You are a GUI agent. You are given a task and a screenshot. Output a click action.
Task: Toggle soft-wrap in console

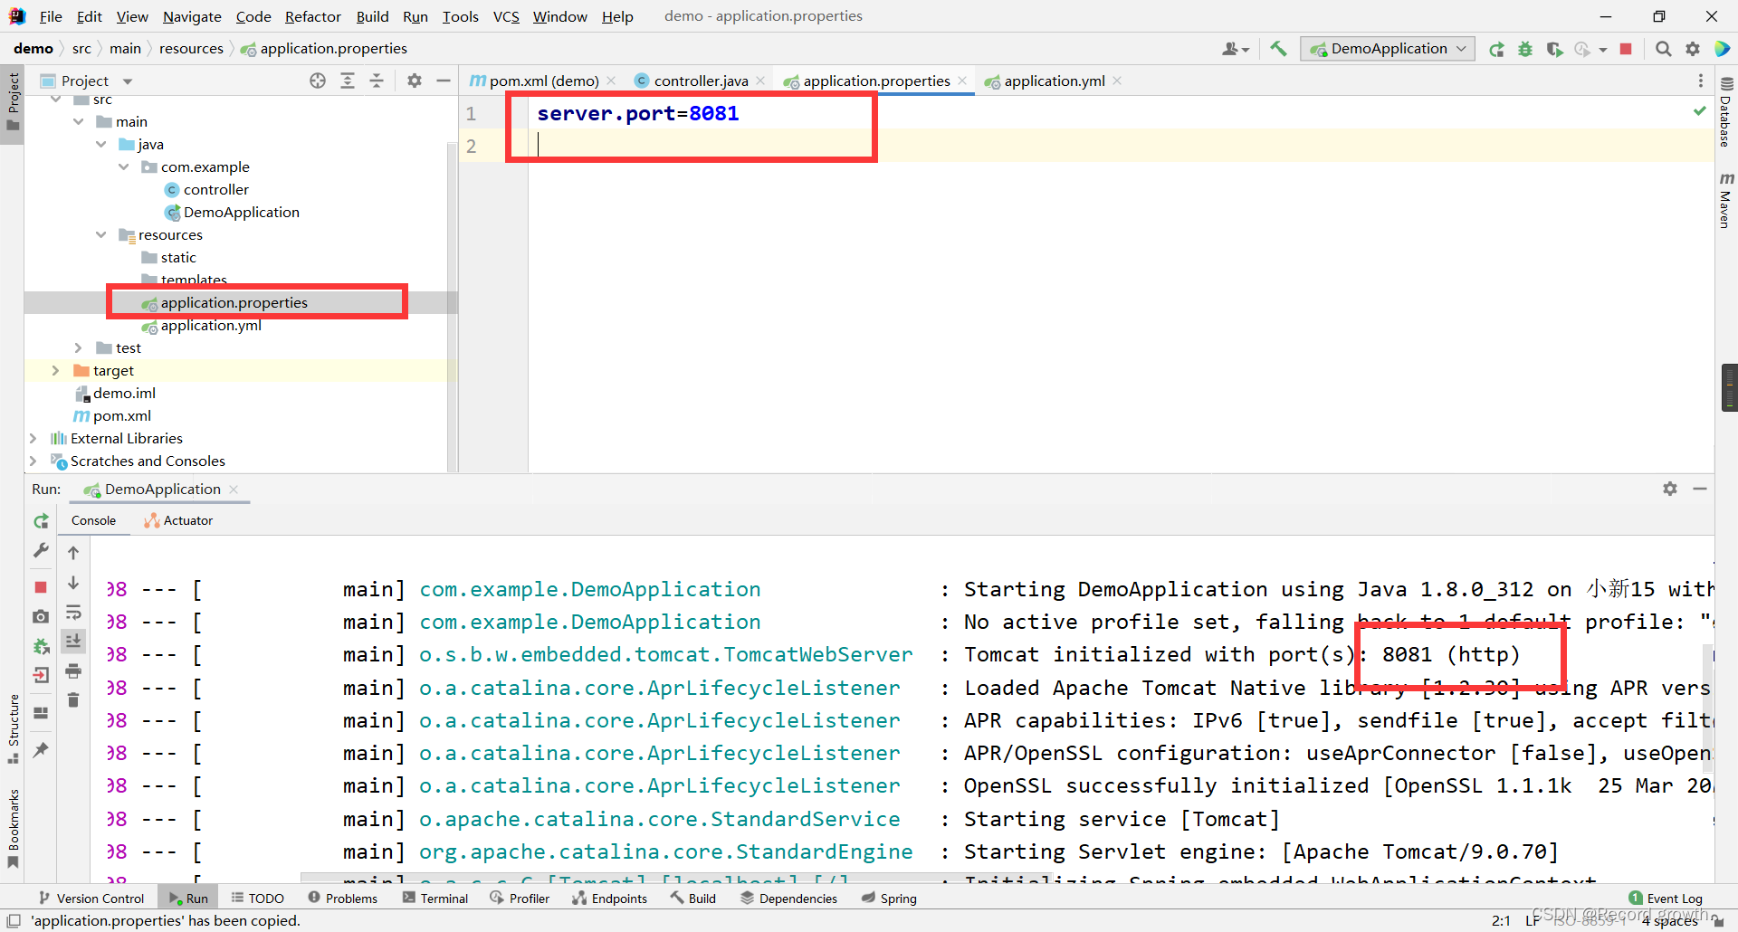pos(73,613)
